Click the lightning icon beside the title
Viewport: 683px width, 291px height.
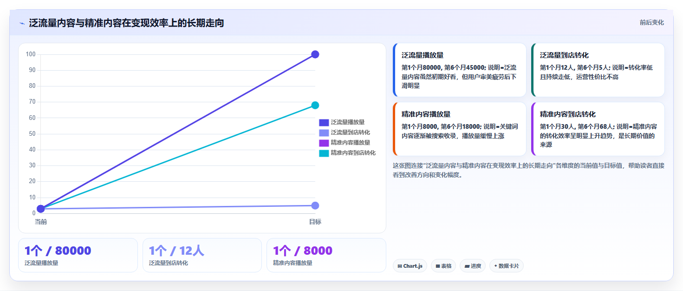tap(22, 23)
